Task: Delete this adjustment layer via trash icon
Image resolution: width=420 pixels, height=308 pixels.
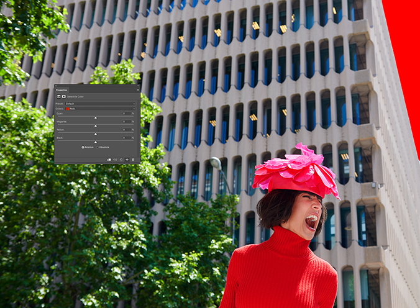Action: [x=133, y=160]
